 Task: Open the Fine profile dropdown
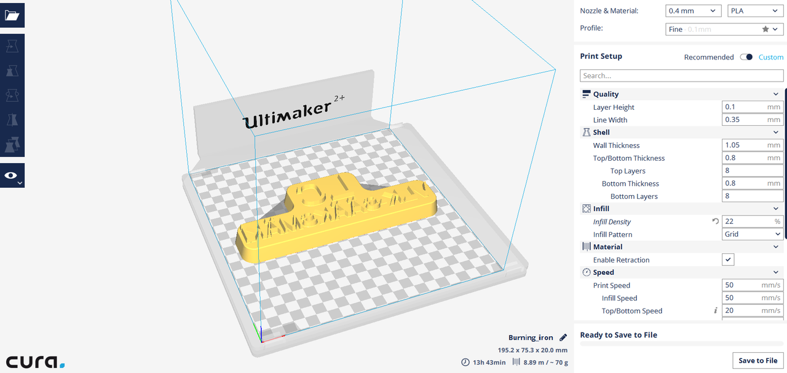point(724,29)
